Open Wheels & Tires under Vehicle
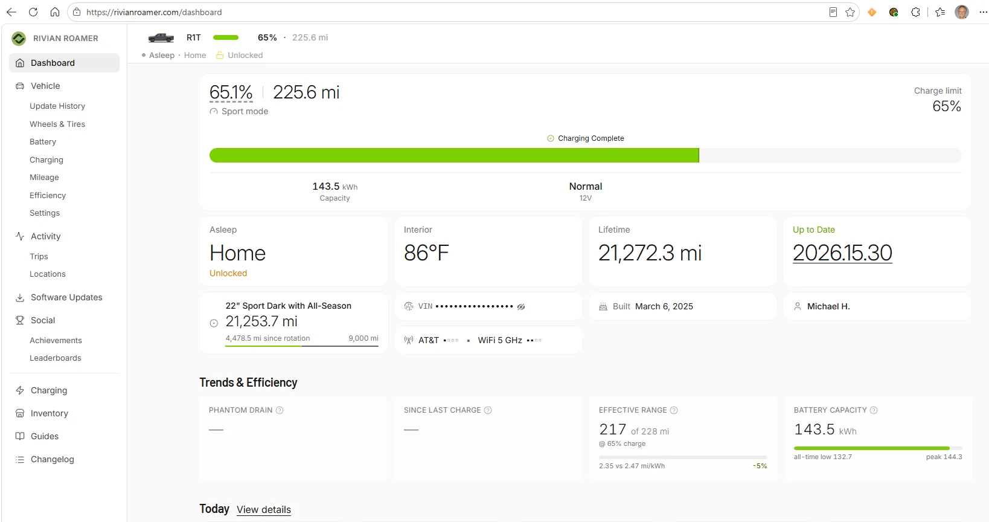Image resolution: width=989 pixels, height=522 pixels. coord(57,124)
